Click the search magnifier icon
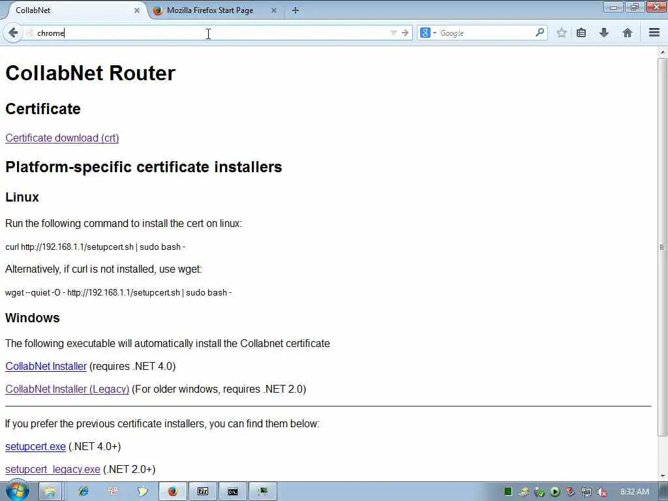This screenshot has width=668, height=501. click(x=539, y=33)
